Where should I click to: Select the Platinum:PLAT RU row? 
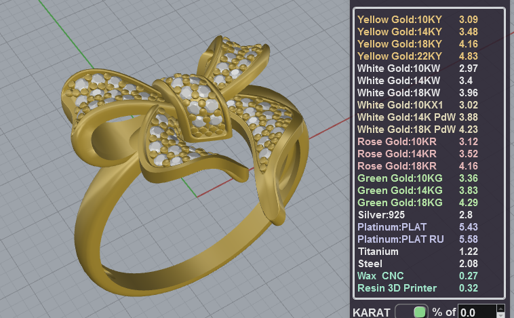[418, 239]
